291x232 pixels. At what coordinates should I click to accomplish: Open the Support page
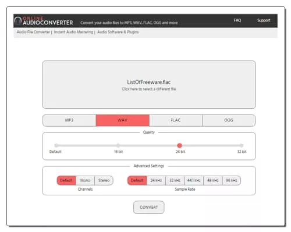coord(264,20)
